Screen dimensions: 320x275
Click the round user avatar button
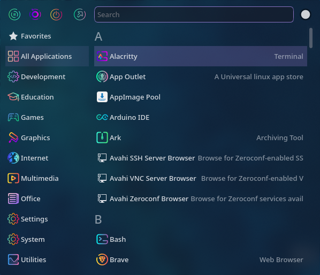click(306, 14)
